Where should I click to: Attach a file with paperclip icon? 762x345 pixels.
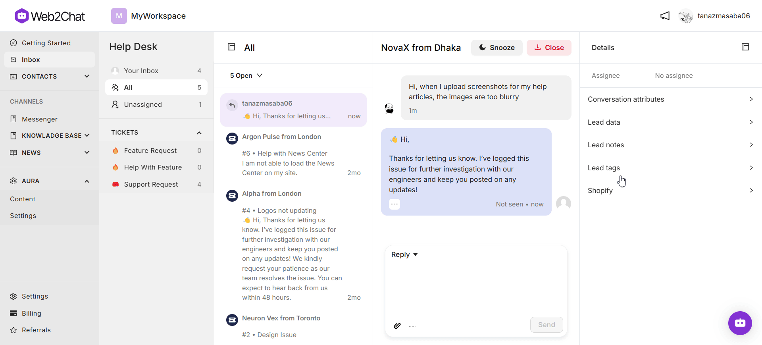[x=397, y=326]
